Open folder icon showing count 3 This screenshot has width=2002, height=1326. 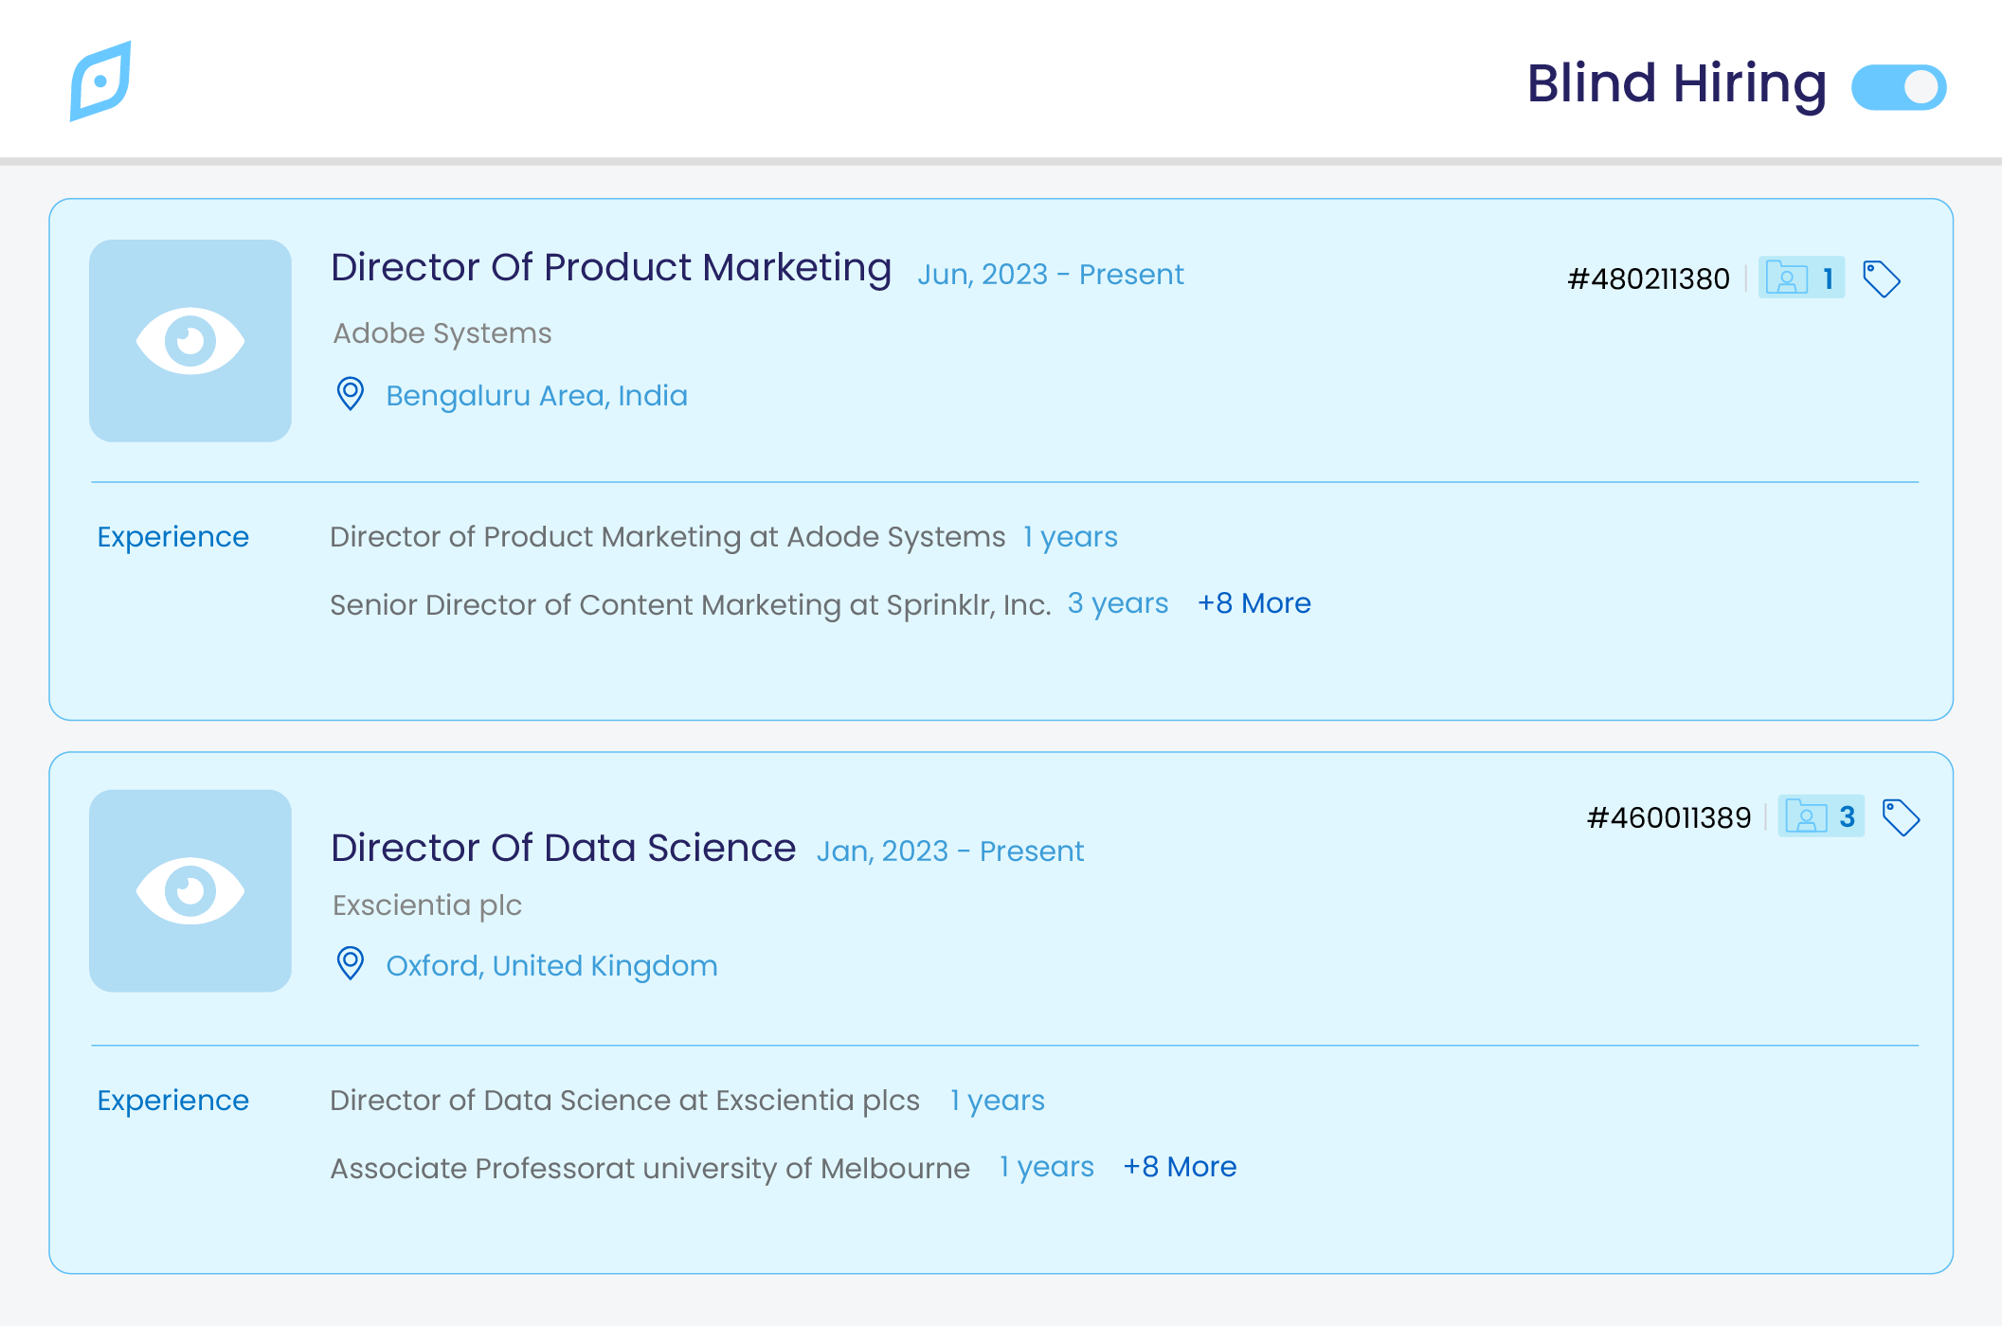[x=1820, y=816]
